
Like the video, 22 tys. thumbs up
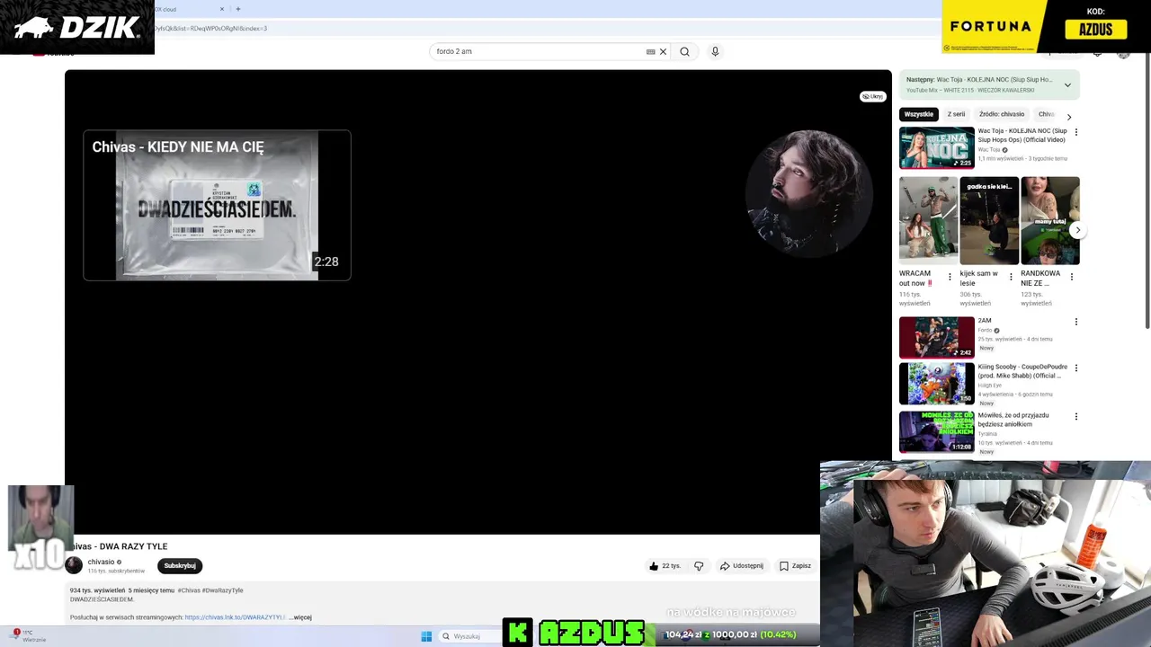[x=665, y=566]
